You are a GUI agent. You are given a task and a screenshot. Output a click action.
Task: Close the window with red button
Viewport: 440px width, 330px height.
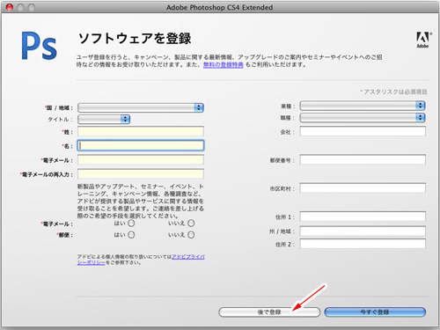coord(10,7)
